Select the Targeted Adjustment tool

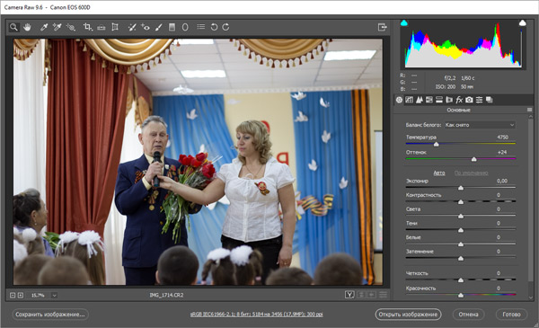71,27
